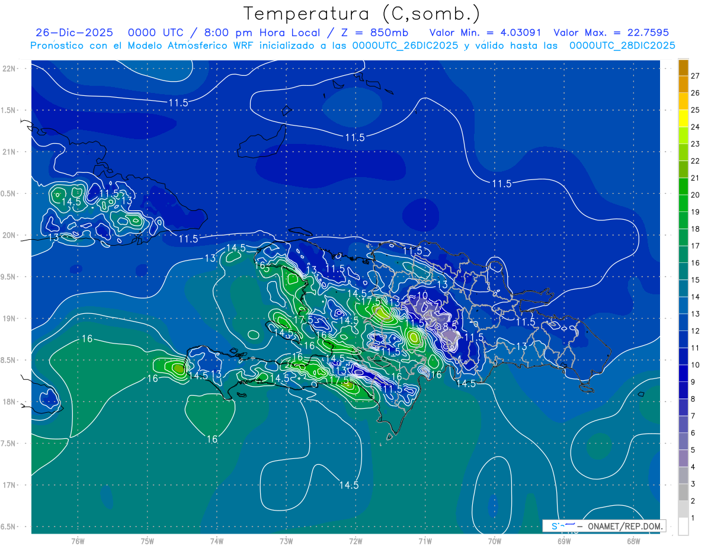Screen dimensions: 711x549
Task: Click legend value 9 on the color scale
Action: point(693,382)
